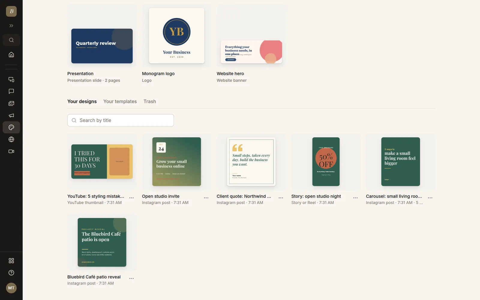Choose the Website hero banner template thumbnail
This screenshot has height=300, width=480.
(x=251, y=52)
